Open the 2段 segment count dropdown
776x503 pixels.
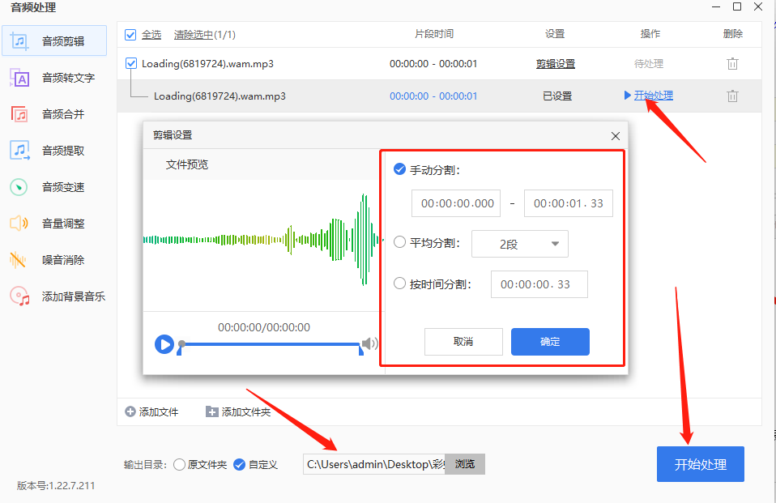pos(520,244)
